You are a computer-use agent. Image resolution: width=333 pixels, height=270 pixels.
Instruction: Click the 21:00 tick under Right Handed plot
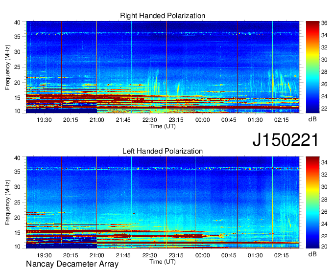(x=97, y=120)
